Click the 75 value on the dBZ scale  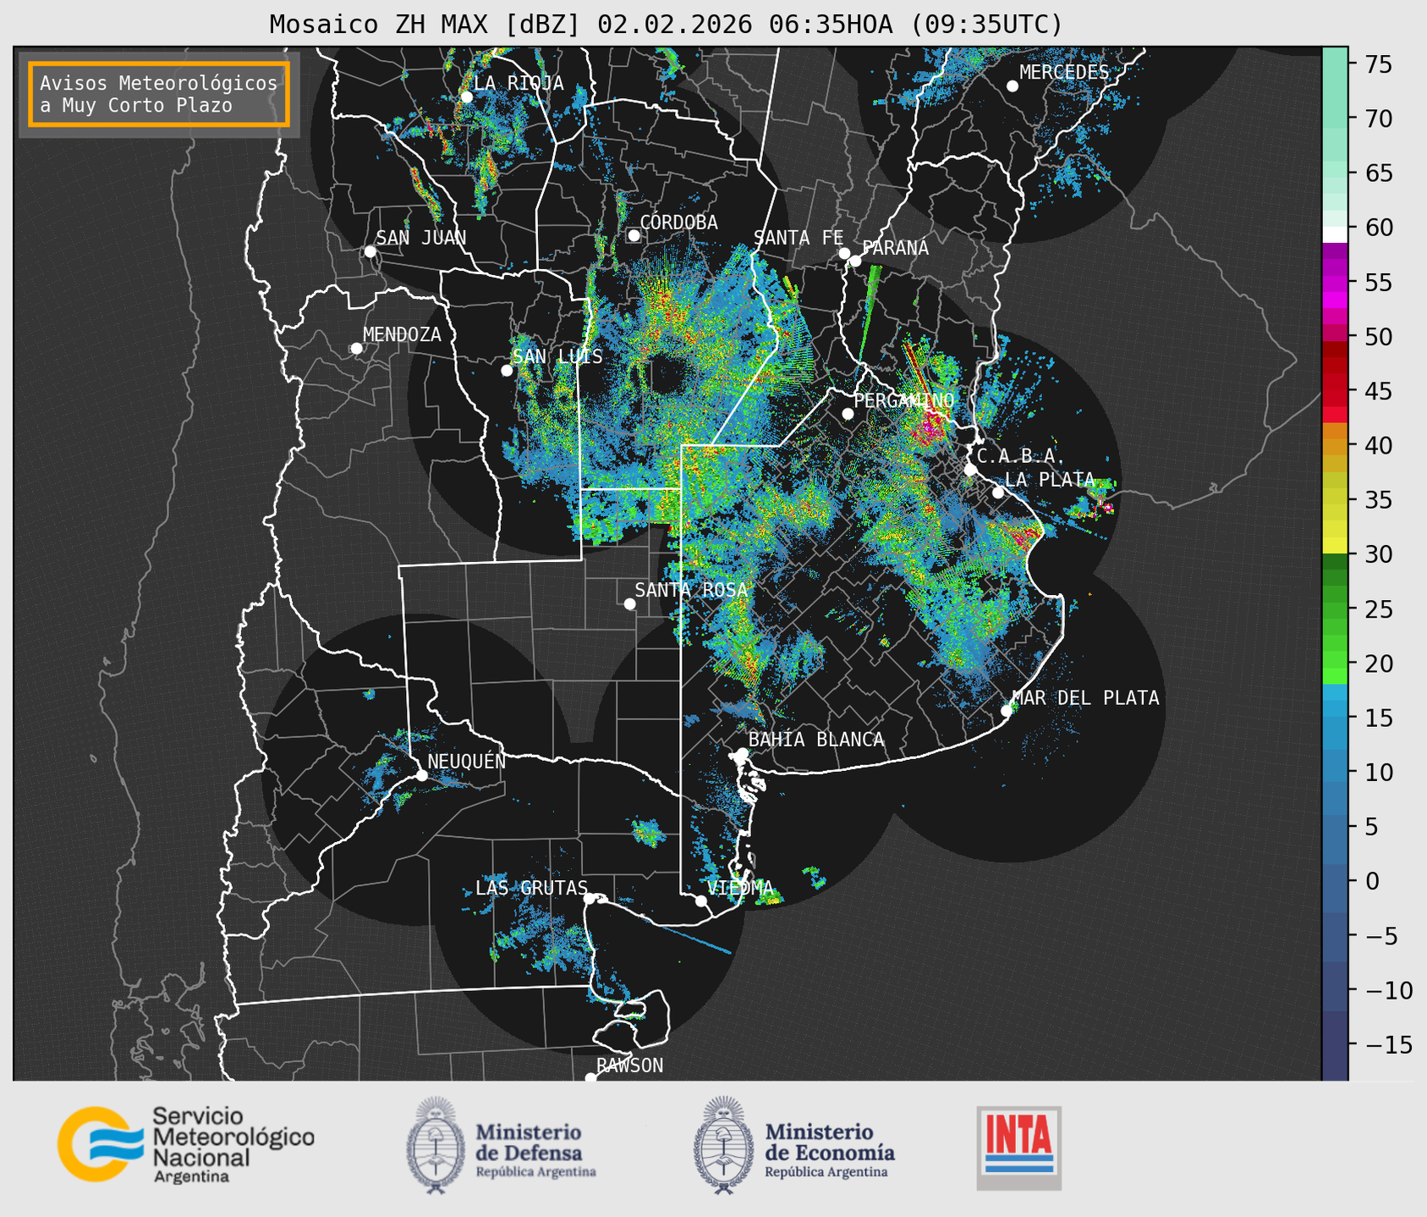[x=1379, y=64]
